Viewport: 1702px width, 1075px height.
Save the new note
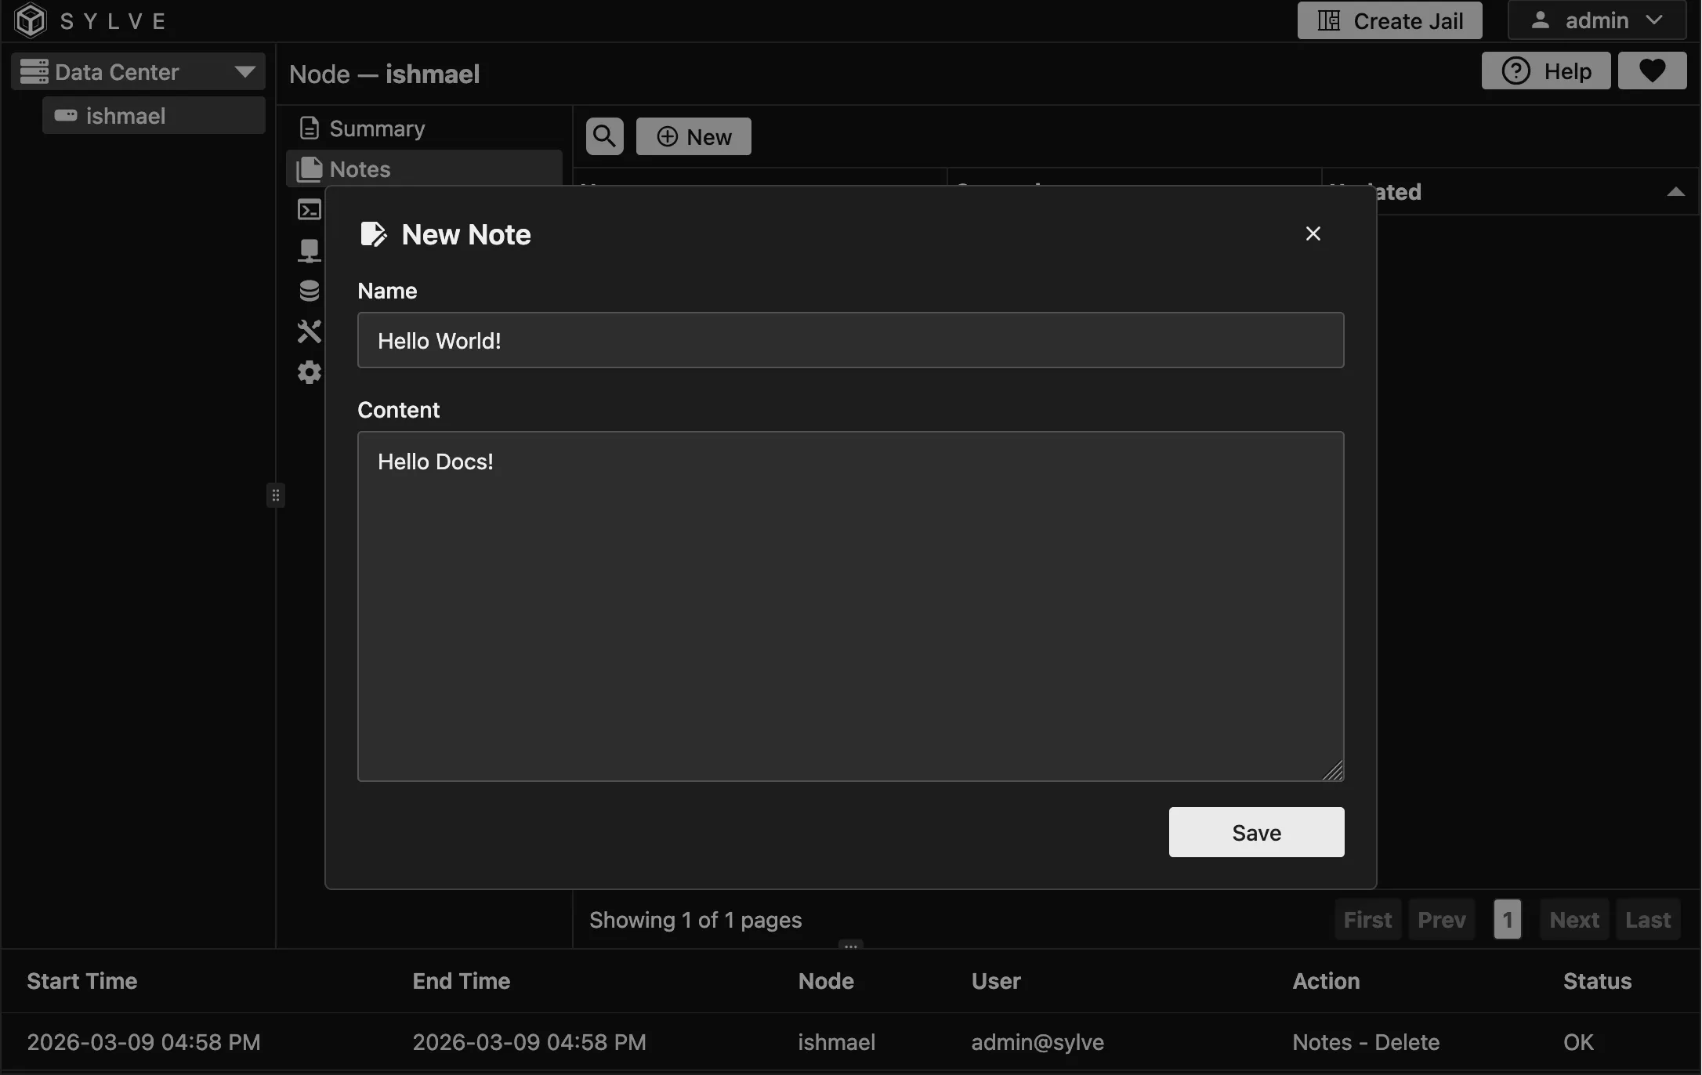click(x=1256, y=832)
